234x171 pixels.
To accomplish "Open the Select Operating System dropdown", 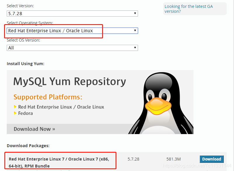I will pyautogui.click(x=72, y=31).
